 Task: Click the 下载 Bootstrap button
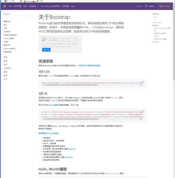(164, 6)
